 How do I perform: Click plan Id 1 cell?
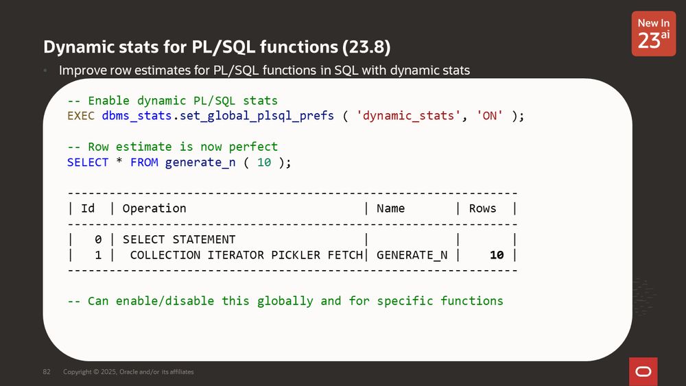(x=98, y=255)
